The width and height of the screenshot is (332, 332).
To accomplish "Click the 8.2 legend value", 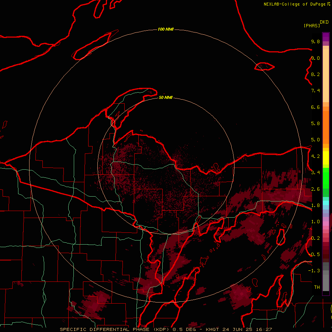I will [315, 74].
